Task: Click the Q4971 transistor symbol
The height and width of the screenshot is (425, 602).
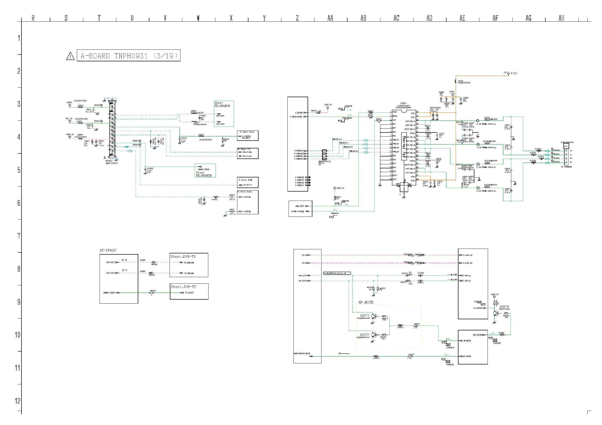Action: [x=374, y=316]
